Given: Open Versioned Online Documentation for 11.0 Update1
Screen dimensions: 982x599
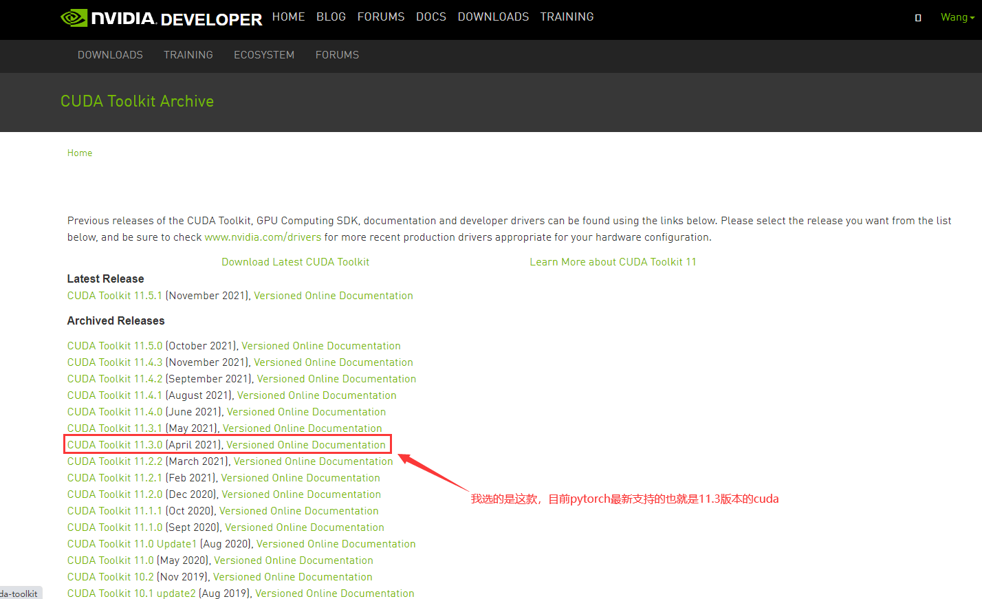Looking at the screenshot, I should pyautogui.click(x=336, y=544).
